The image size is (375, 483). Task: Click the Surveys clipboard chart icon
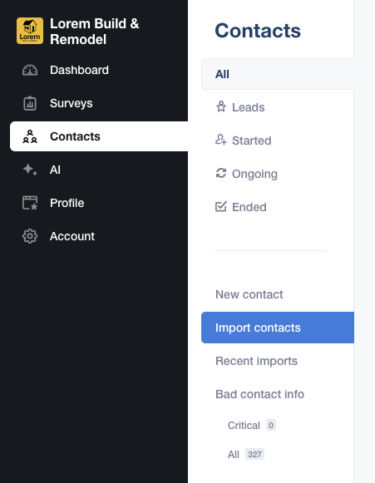[x=30, y=103]
